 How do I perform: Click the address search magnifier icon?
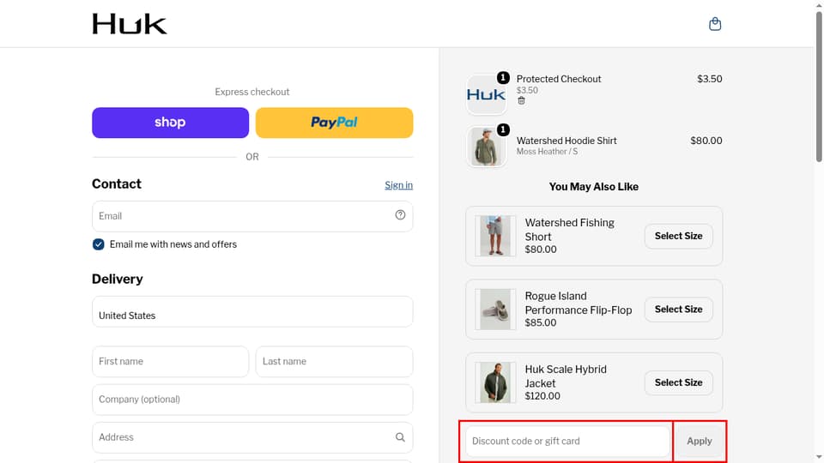pyautogui.click(x=400, y=437)
